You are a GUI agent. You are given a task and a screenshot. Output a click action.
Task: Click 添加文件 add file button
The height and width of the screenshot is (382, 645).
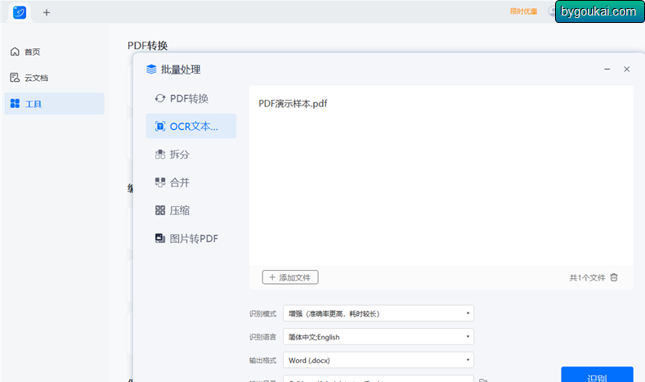pyautogui.click(x=290, y=277)
